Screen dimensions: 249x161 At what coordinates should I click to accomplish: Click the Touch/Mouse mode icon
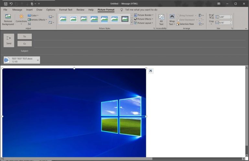[32, 4]
